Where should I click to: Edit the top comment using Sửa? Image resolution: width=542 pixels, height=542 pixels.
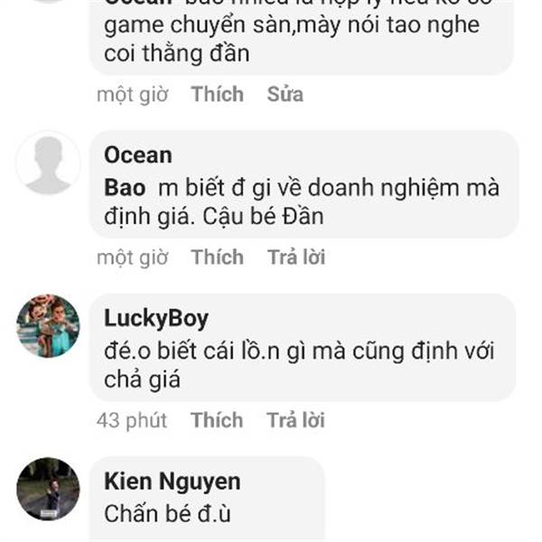click(x=285, y=94)
